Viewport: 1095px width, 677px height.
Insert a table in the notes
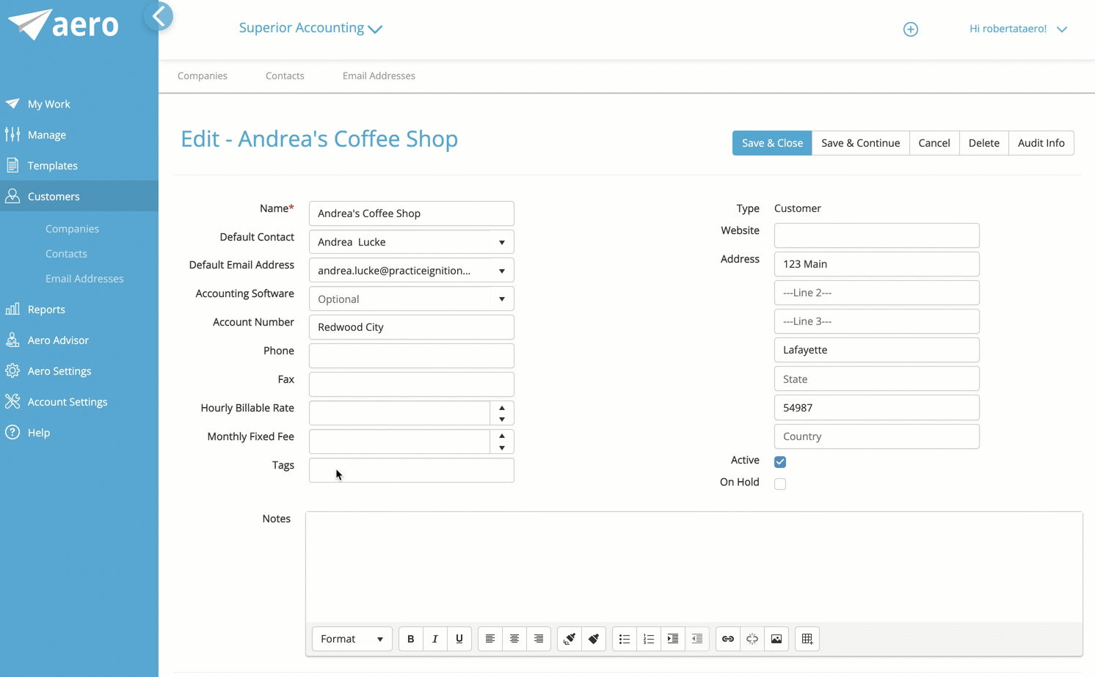coord(807,639)
